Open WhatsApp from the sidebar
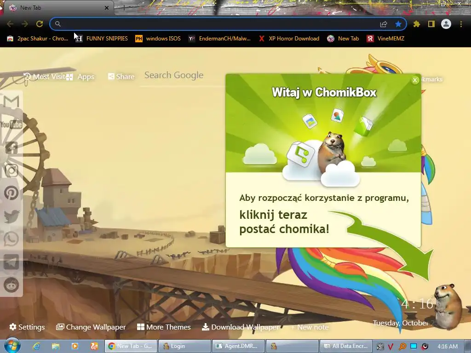This screenshot has width=471, height=353. tap(11, 239)
